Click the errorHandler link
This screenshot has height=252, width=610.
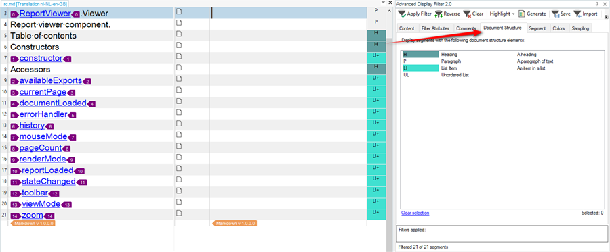point(43,114)
